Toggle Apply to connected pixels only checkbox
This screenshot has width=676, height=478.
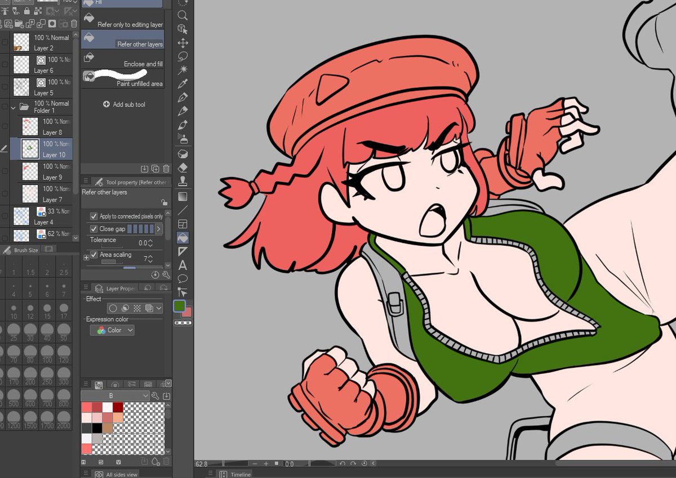(x=94, y=216)
